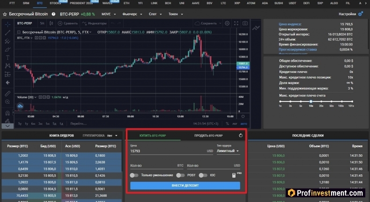The width and height of the screenshot is (370, 202).
Task: Set leverage slider to 20x
Action: 321,101
